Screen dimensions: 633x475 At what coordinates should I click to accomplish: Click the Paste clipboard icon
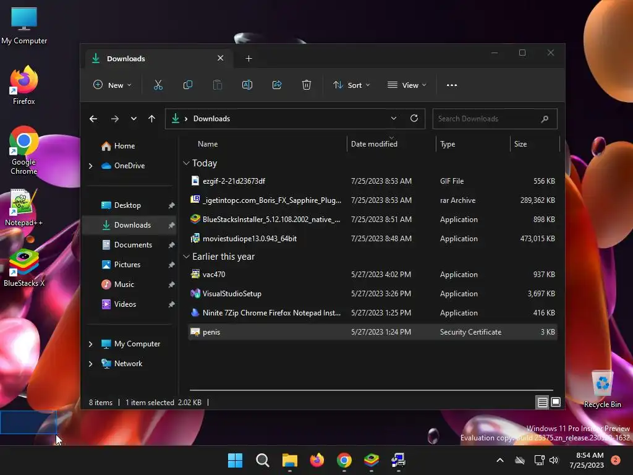(x=218, y=85)
